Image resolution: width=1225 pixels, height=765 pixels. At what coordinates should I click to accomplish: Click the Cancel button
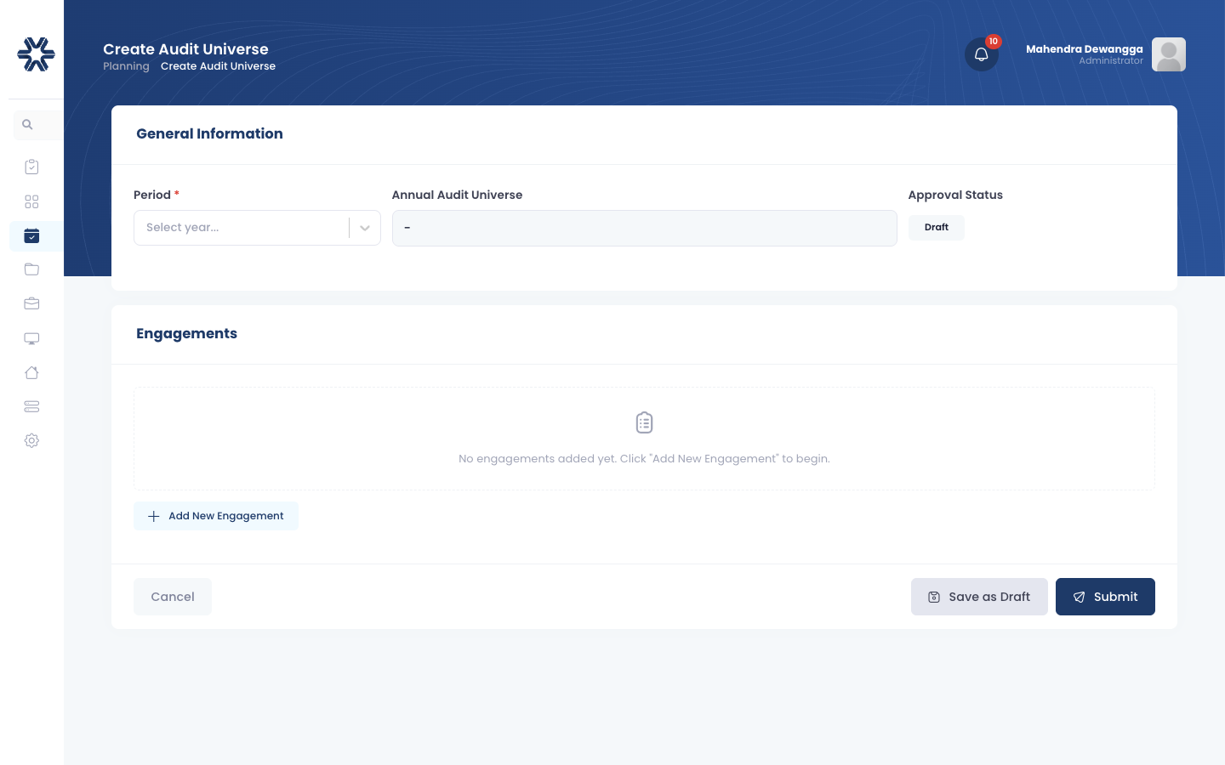coord(173,597)
